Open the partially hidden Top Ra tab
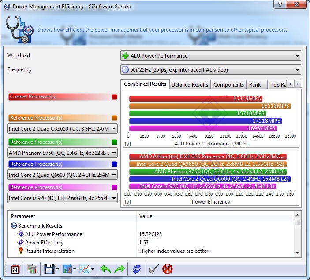The width and height of the screenshot is (310, 280). 277,85
